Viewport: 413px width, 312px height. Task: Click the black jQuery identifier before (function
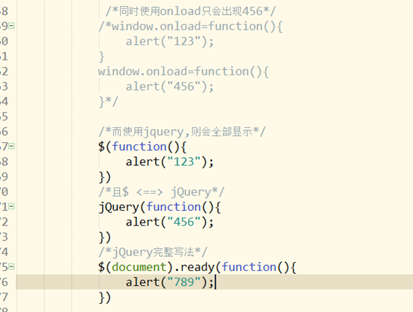pyautogui.click(x=119, y=207)
